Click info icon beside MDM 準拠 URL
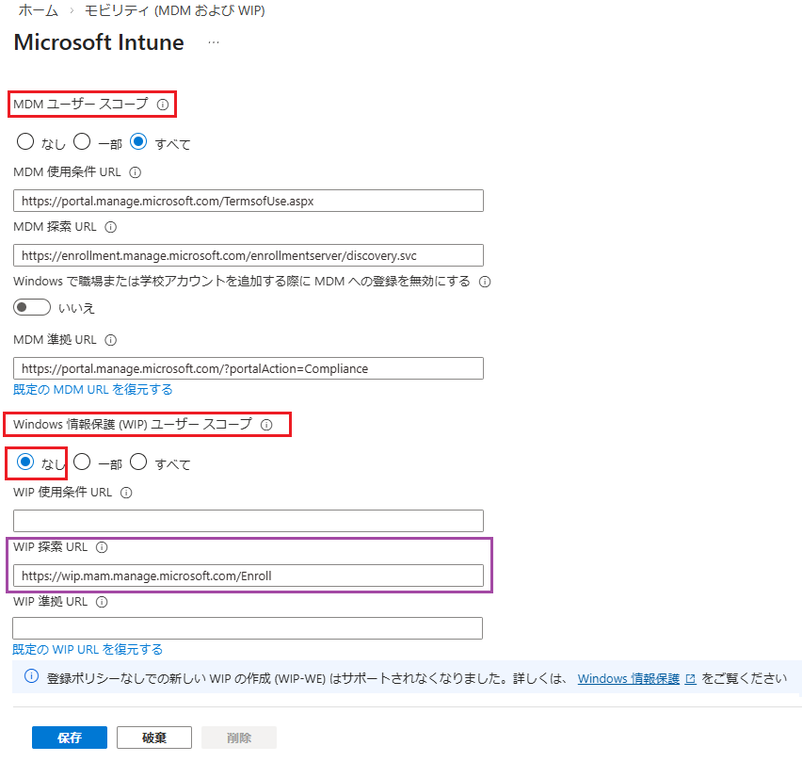This screenshot has width=802, height=762. [x=111, y=340]
